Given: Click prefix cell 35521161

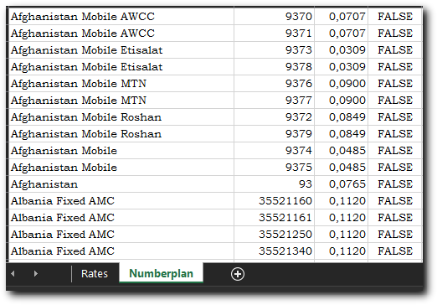Looking at the screenshot, I should click(x=274, y=218).
